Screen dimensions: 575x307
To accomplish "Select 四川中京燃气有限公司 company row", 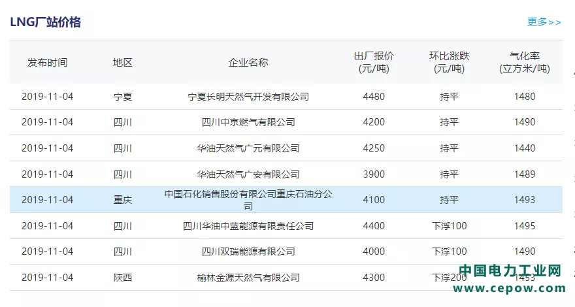I will (x=248, y=122).
